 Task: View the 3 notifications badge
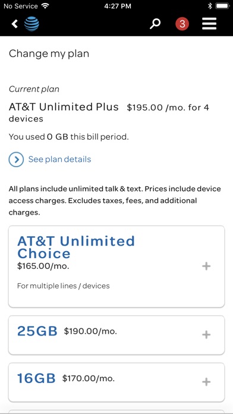(x=182, y=24)
